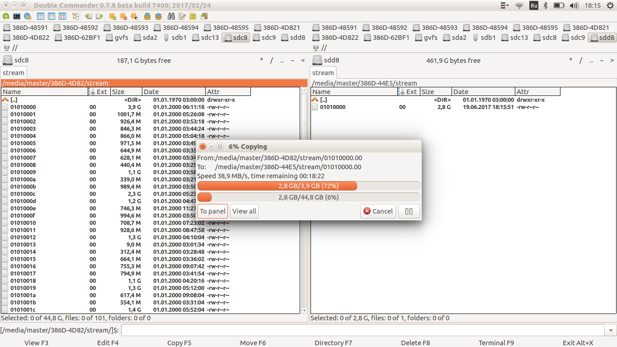Select the right panel stream tab

(323, 73)
